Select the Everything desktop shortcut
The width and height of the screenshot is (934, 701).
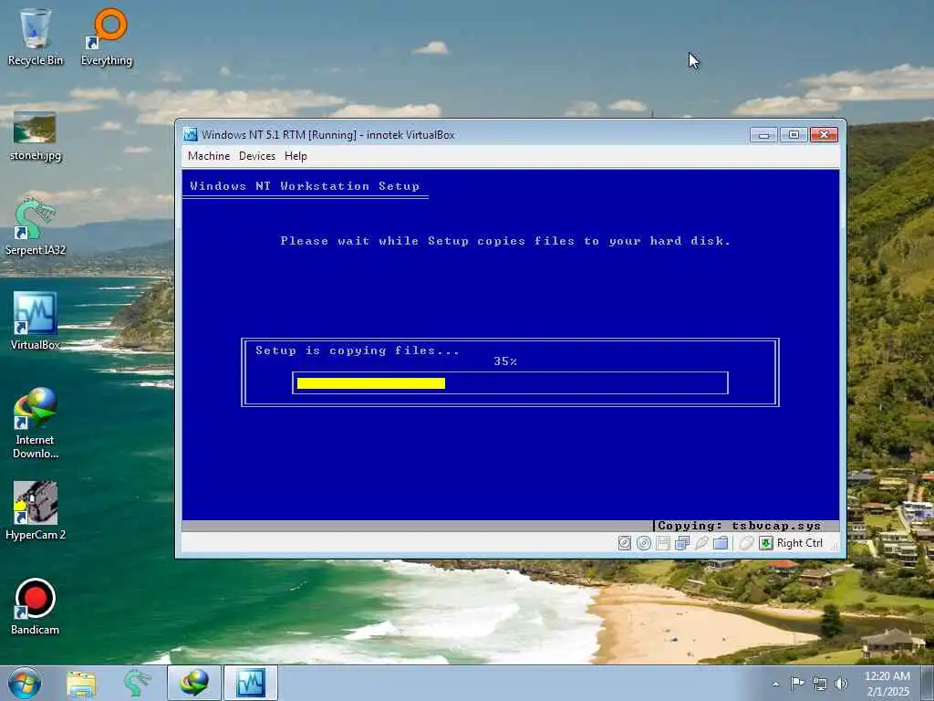click(x=107, y=37)
